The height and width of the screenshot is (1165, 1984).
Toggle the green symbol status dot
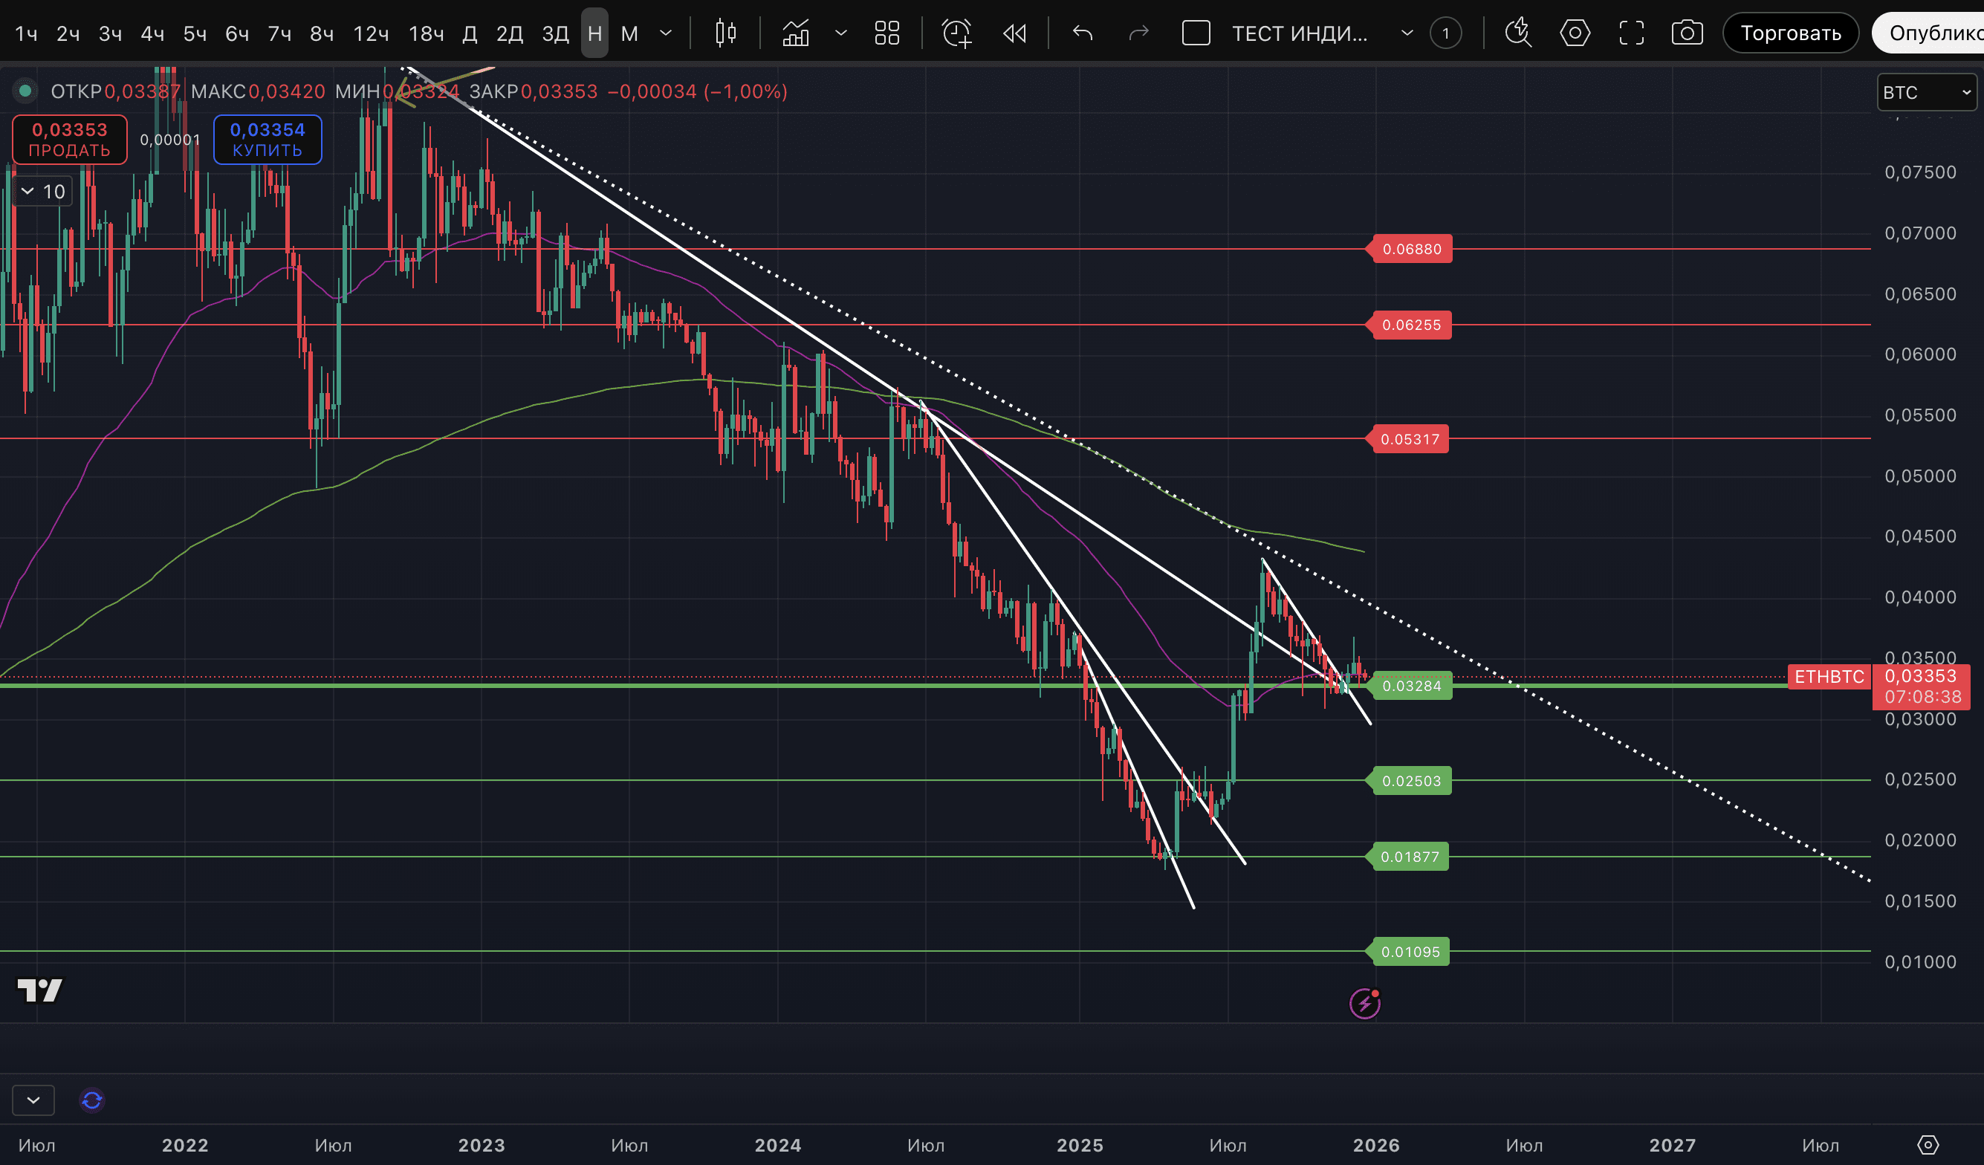click(x=25, y=91)
